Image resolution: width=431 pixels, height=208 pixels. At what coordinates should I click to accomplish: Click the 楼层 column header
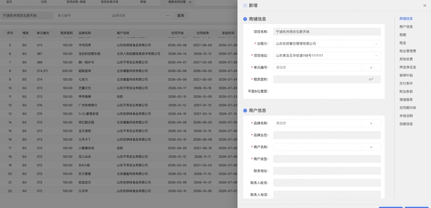(25, 33)
